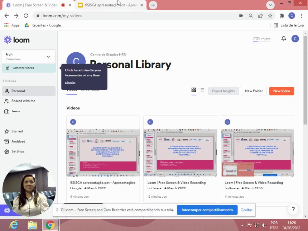Viewport: 308px width, 231px height.
Task: Open the Chrome profile avatar
Action: [292, 16]
